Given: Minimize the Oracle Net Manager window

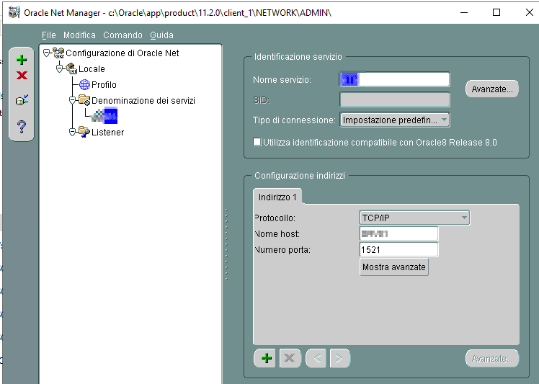Looking at the screenshot, I should 464,13.
